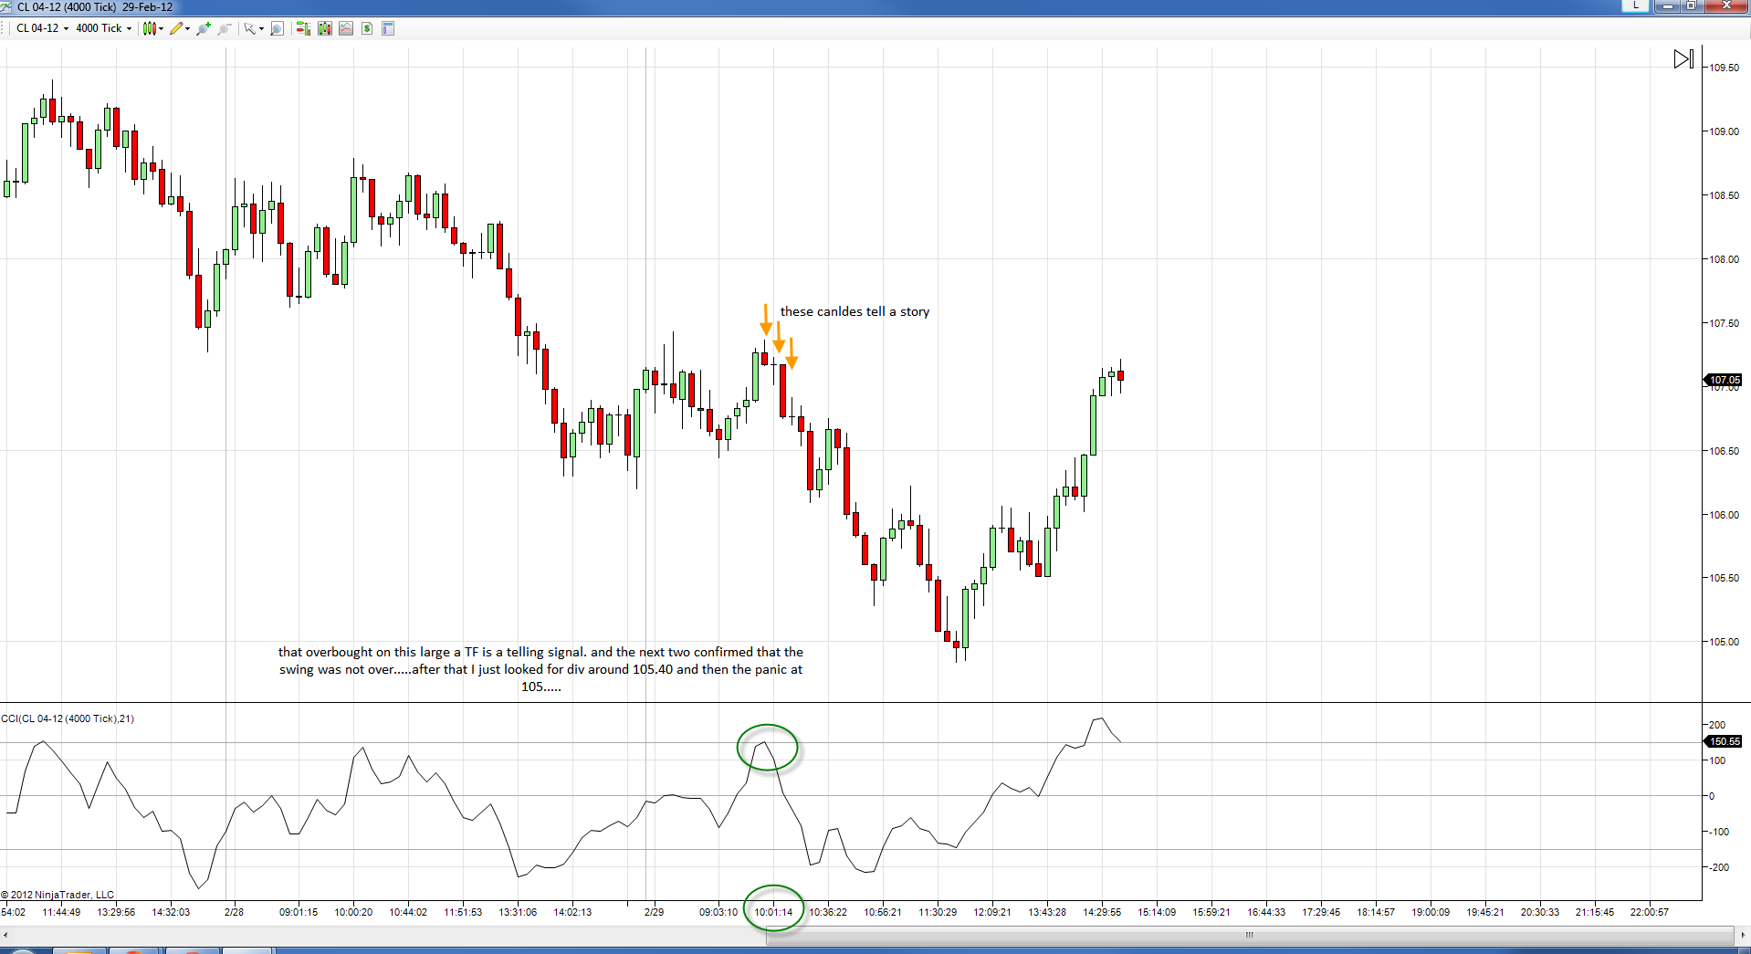The height and width of the screenshot is (954, 1751).
Task: Click the -200 CCI scale label
Action: pos(1719,867)
